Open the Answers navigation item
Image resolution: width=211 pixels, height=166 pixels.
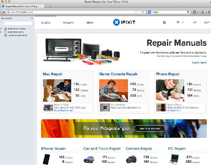pyautogui.click(x=68, y=22)
